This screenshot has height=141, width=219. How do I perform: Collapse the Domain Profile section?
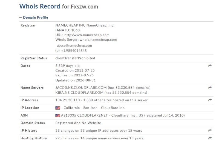pos(34,18)
